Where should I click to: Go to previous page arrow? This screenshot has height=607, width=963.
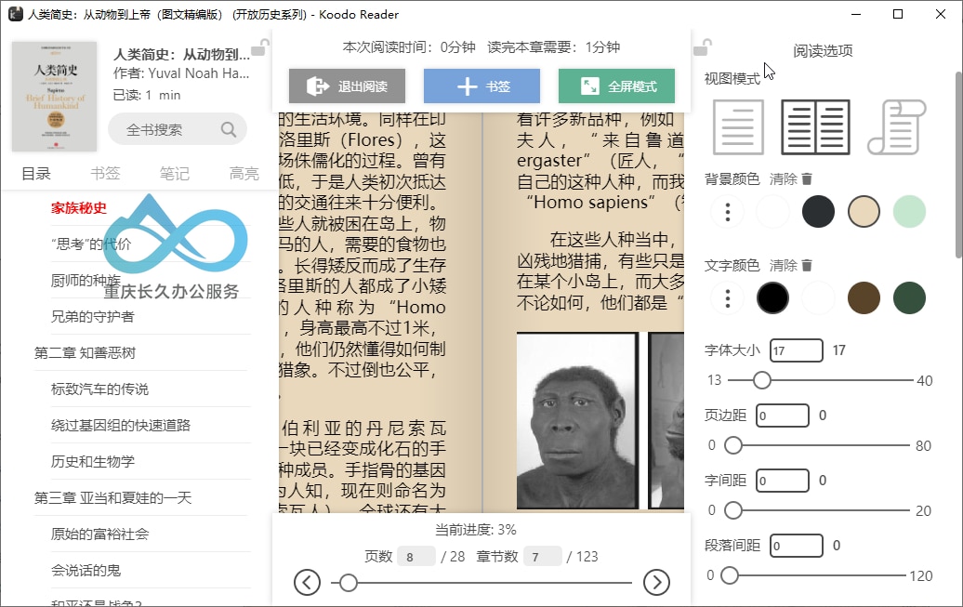[x=307, y=583]
